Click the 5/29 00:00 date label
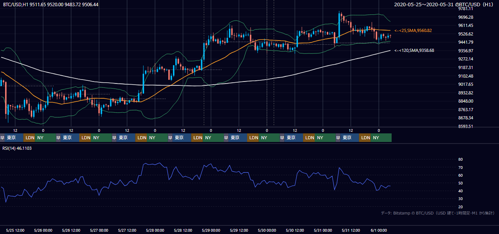499x234 pixels. pos(211,230)
